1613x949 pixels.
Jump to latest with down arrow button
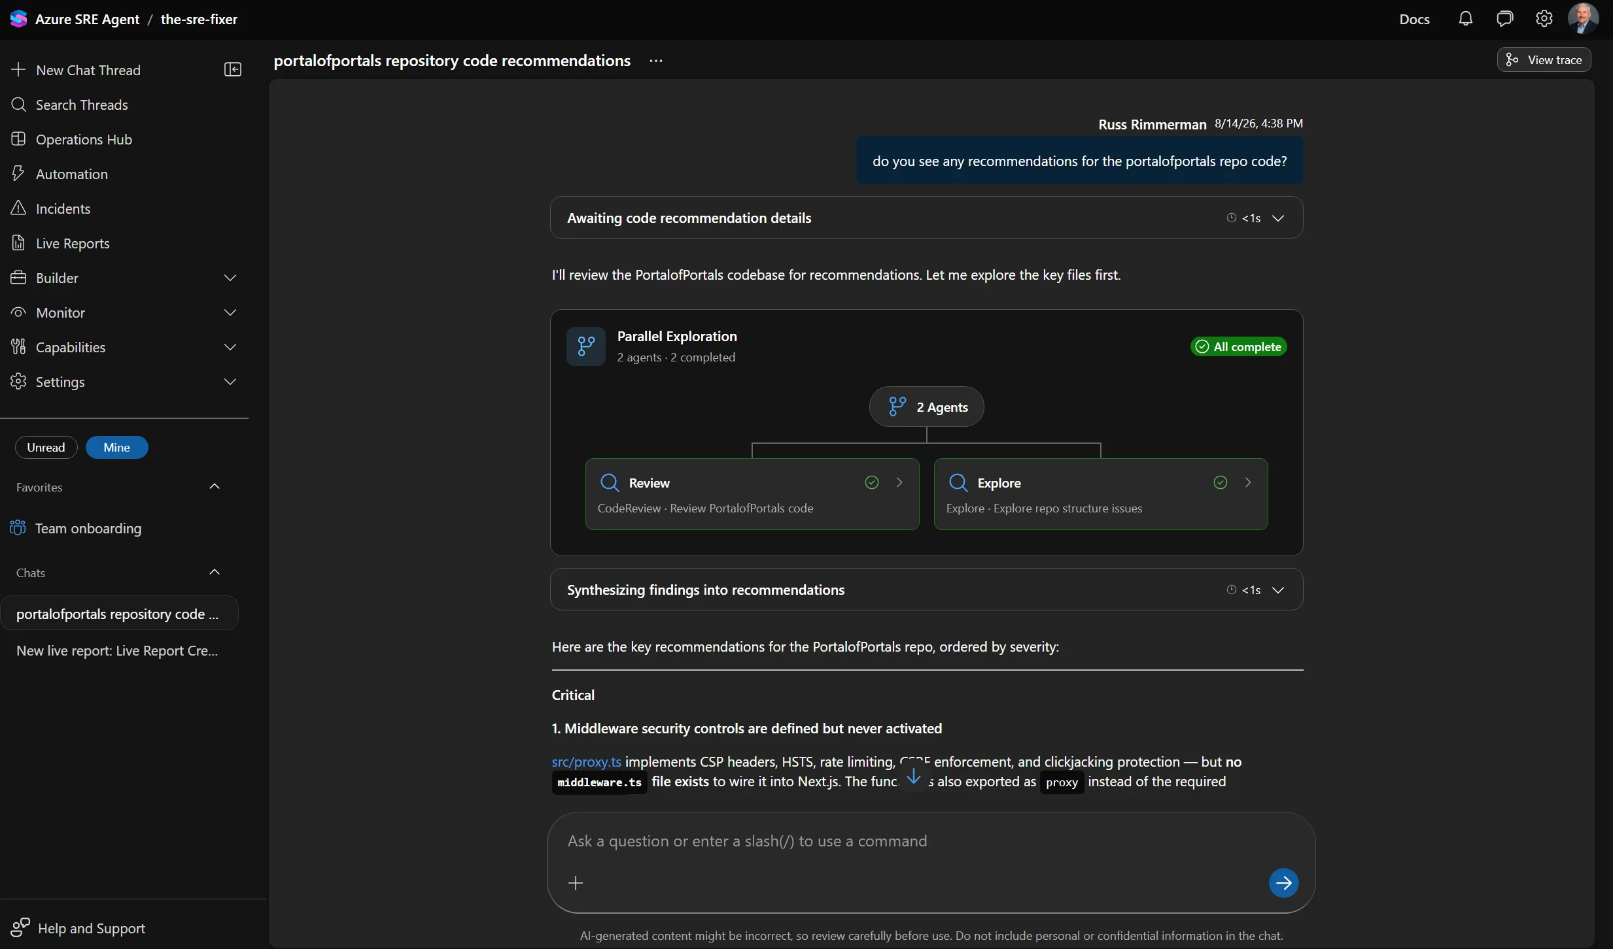tap(914, 776)
